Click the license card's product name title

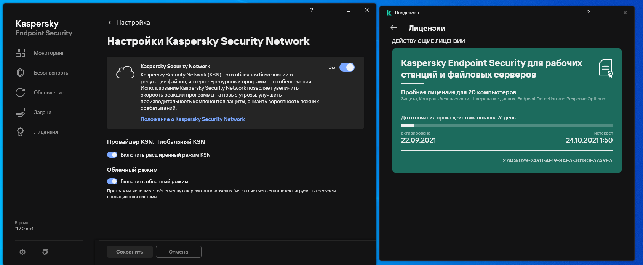coord(492,69)
